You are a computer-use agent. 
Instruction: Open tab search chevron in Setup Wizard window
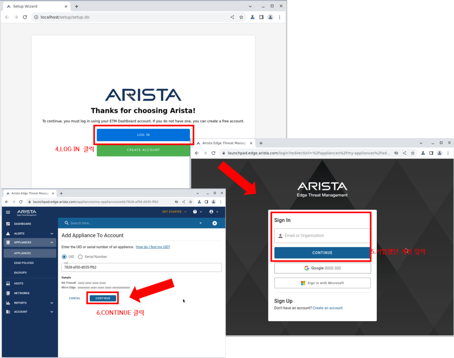(x=250, y=6)
